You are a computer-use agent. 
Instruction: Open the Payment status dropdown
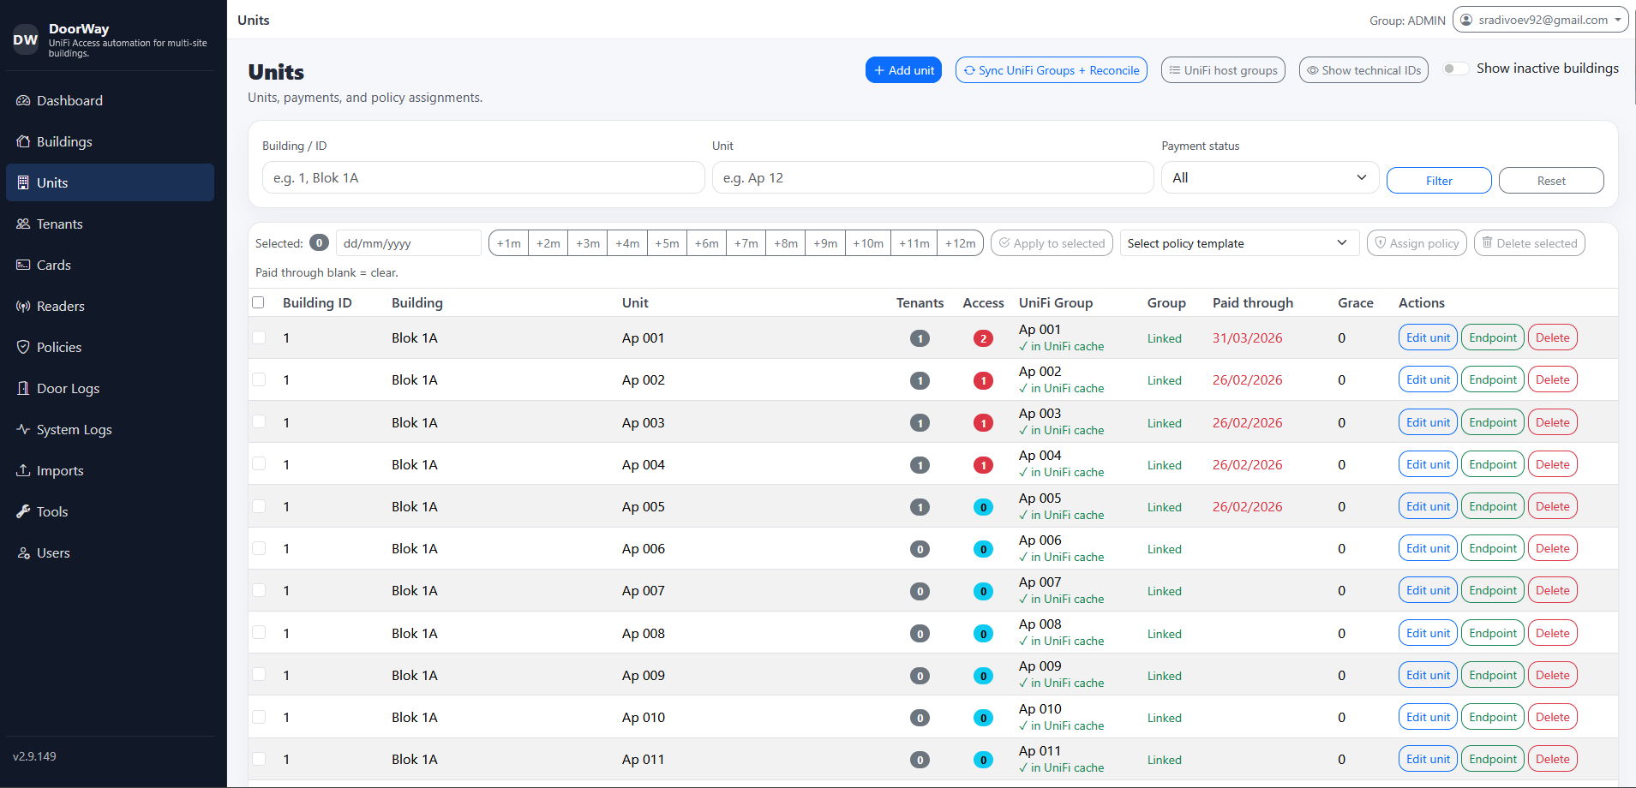click(x=1269, y=178)
